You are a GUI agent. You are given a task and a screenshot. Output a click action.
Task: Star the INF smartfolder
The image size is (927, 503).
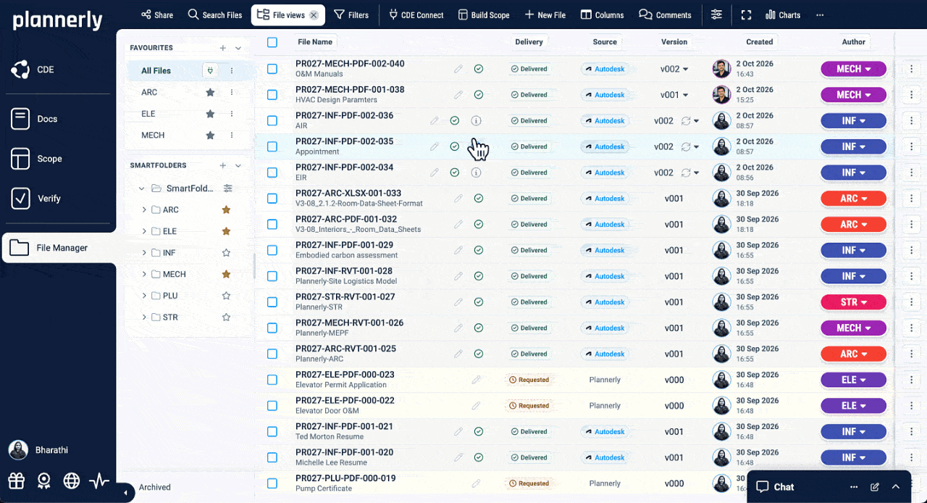click(226, 253)
